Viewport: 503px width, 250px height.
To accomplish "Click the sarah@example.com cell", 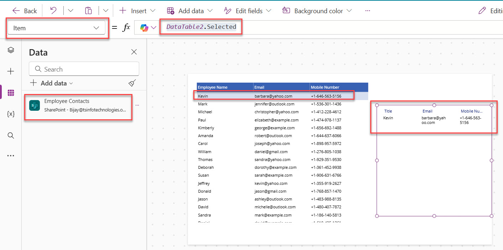I will tap(273, 175).
